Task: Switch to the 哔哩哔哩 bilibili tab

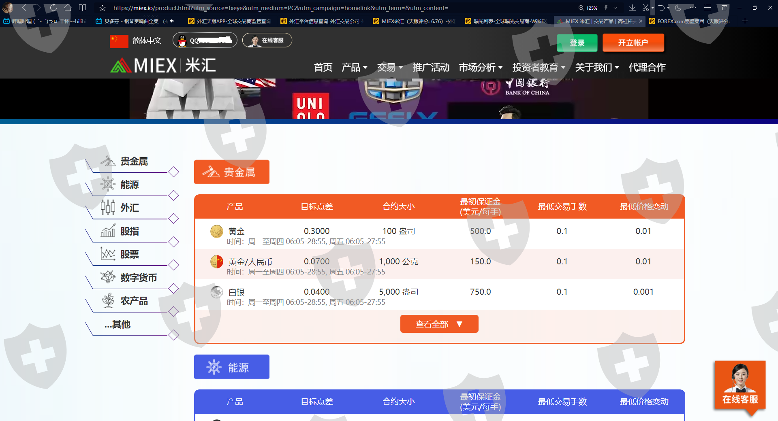Action: pos(45,21)
